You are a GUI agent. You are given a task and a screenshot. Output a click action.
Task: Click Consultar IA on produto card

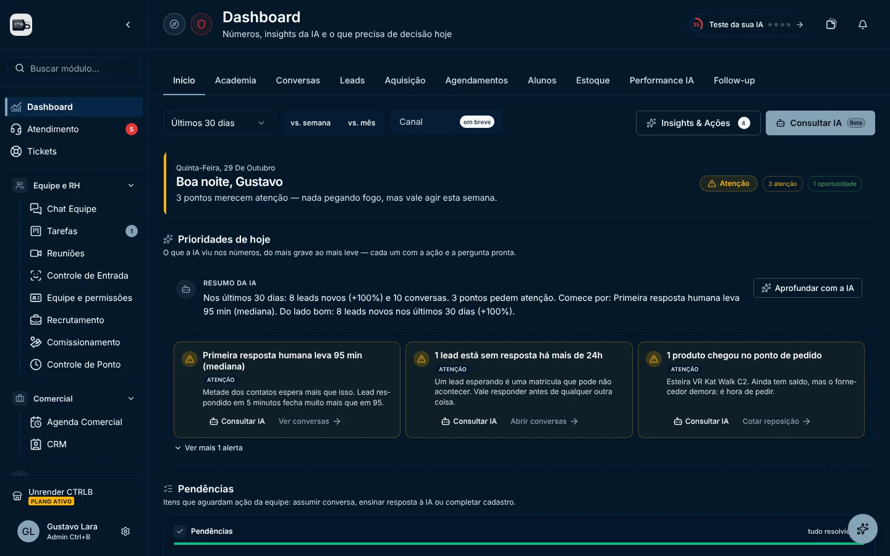point(701,421)
